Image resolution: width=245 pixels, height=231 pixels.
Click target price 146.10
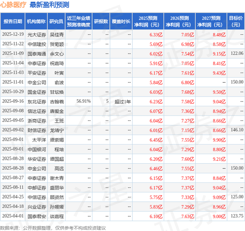point(237,130)
